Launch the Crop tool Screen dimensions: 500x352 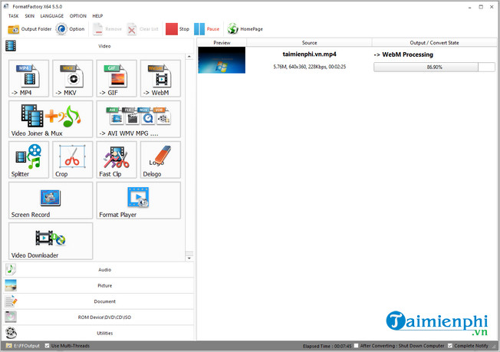point(73,160)
